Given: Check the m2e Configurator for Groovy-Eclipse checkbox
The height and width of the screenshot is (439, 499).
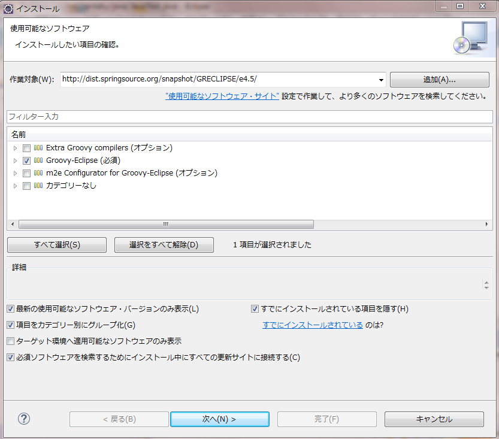Looking at the screenshot, I should pyautogui.click(x=27, y=173).
